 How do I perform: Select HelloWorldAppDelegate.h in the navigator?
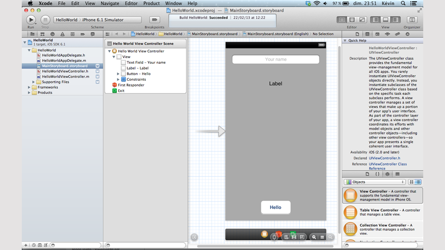(63, 55)
